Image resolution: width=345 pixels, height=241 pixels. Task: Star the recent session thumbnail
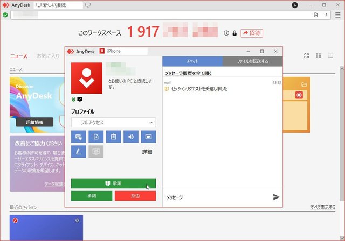77,221
